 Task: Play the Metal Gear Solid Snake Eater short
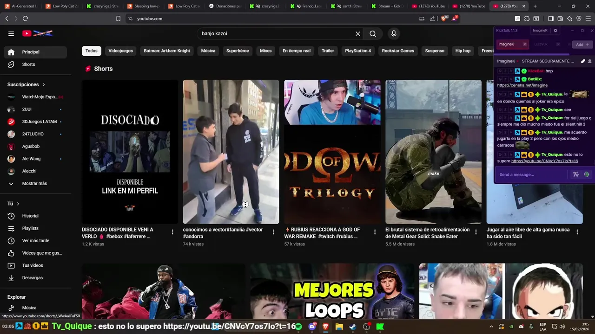coord(433,152)
